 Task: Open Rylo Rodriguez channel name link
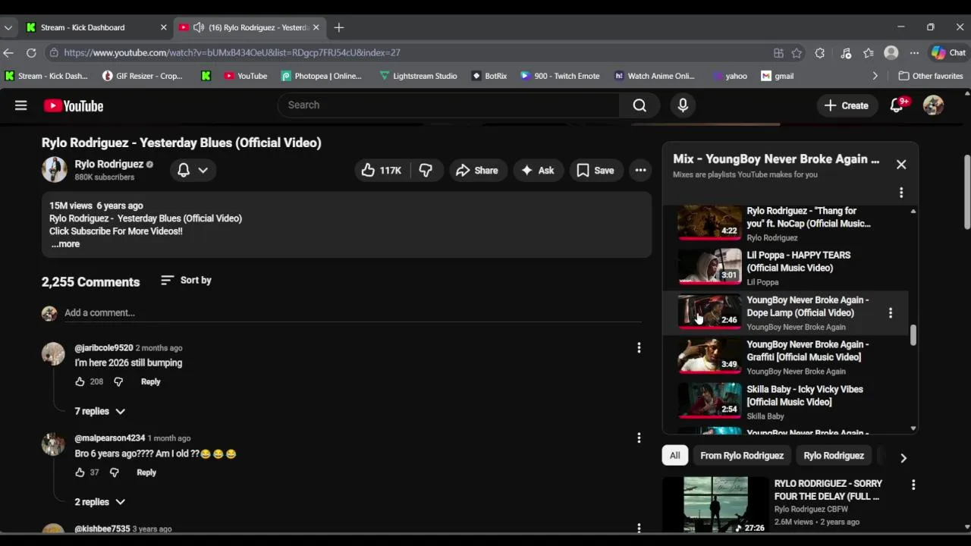tap(108, 164)
